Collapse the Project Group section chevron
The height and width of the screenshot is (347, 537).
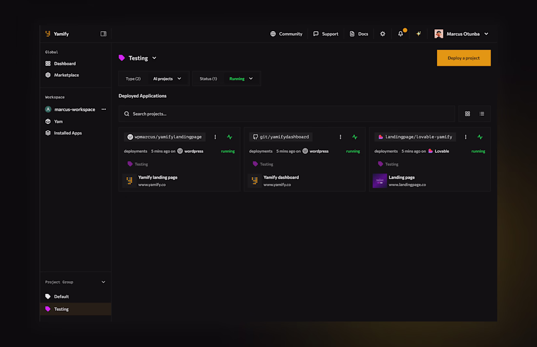(103, 282)
